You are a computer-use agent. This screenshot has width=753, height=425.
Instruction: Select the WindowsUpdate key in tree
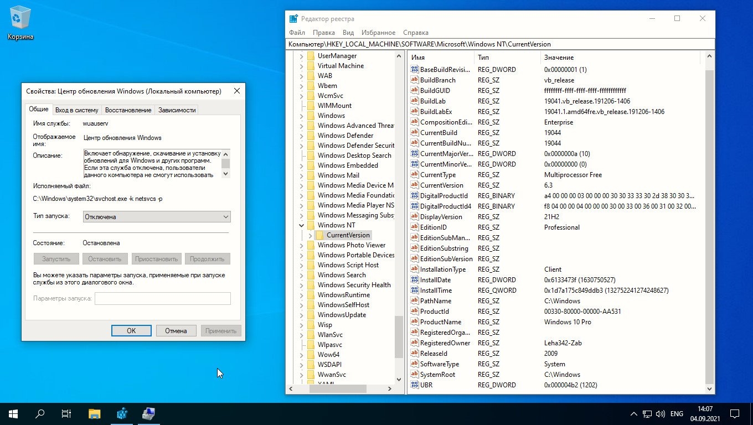click(342, 315)
